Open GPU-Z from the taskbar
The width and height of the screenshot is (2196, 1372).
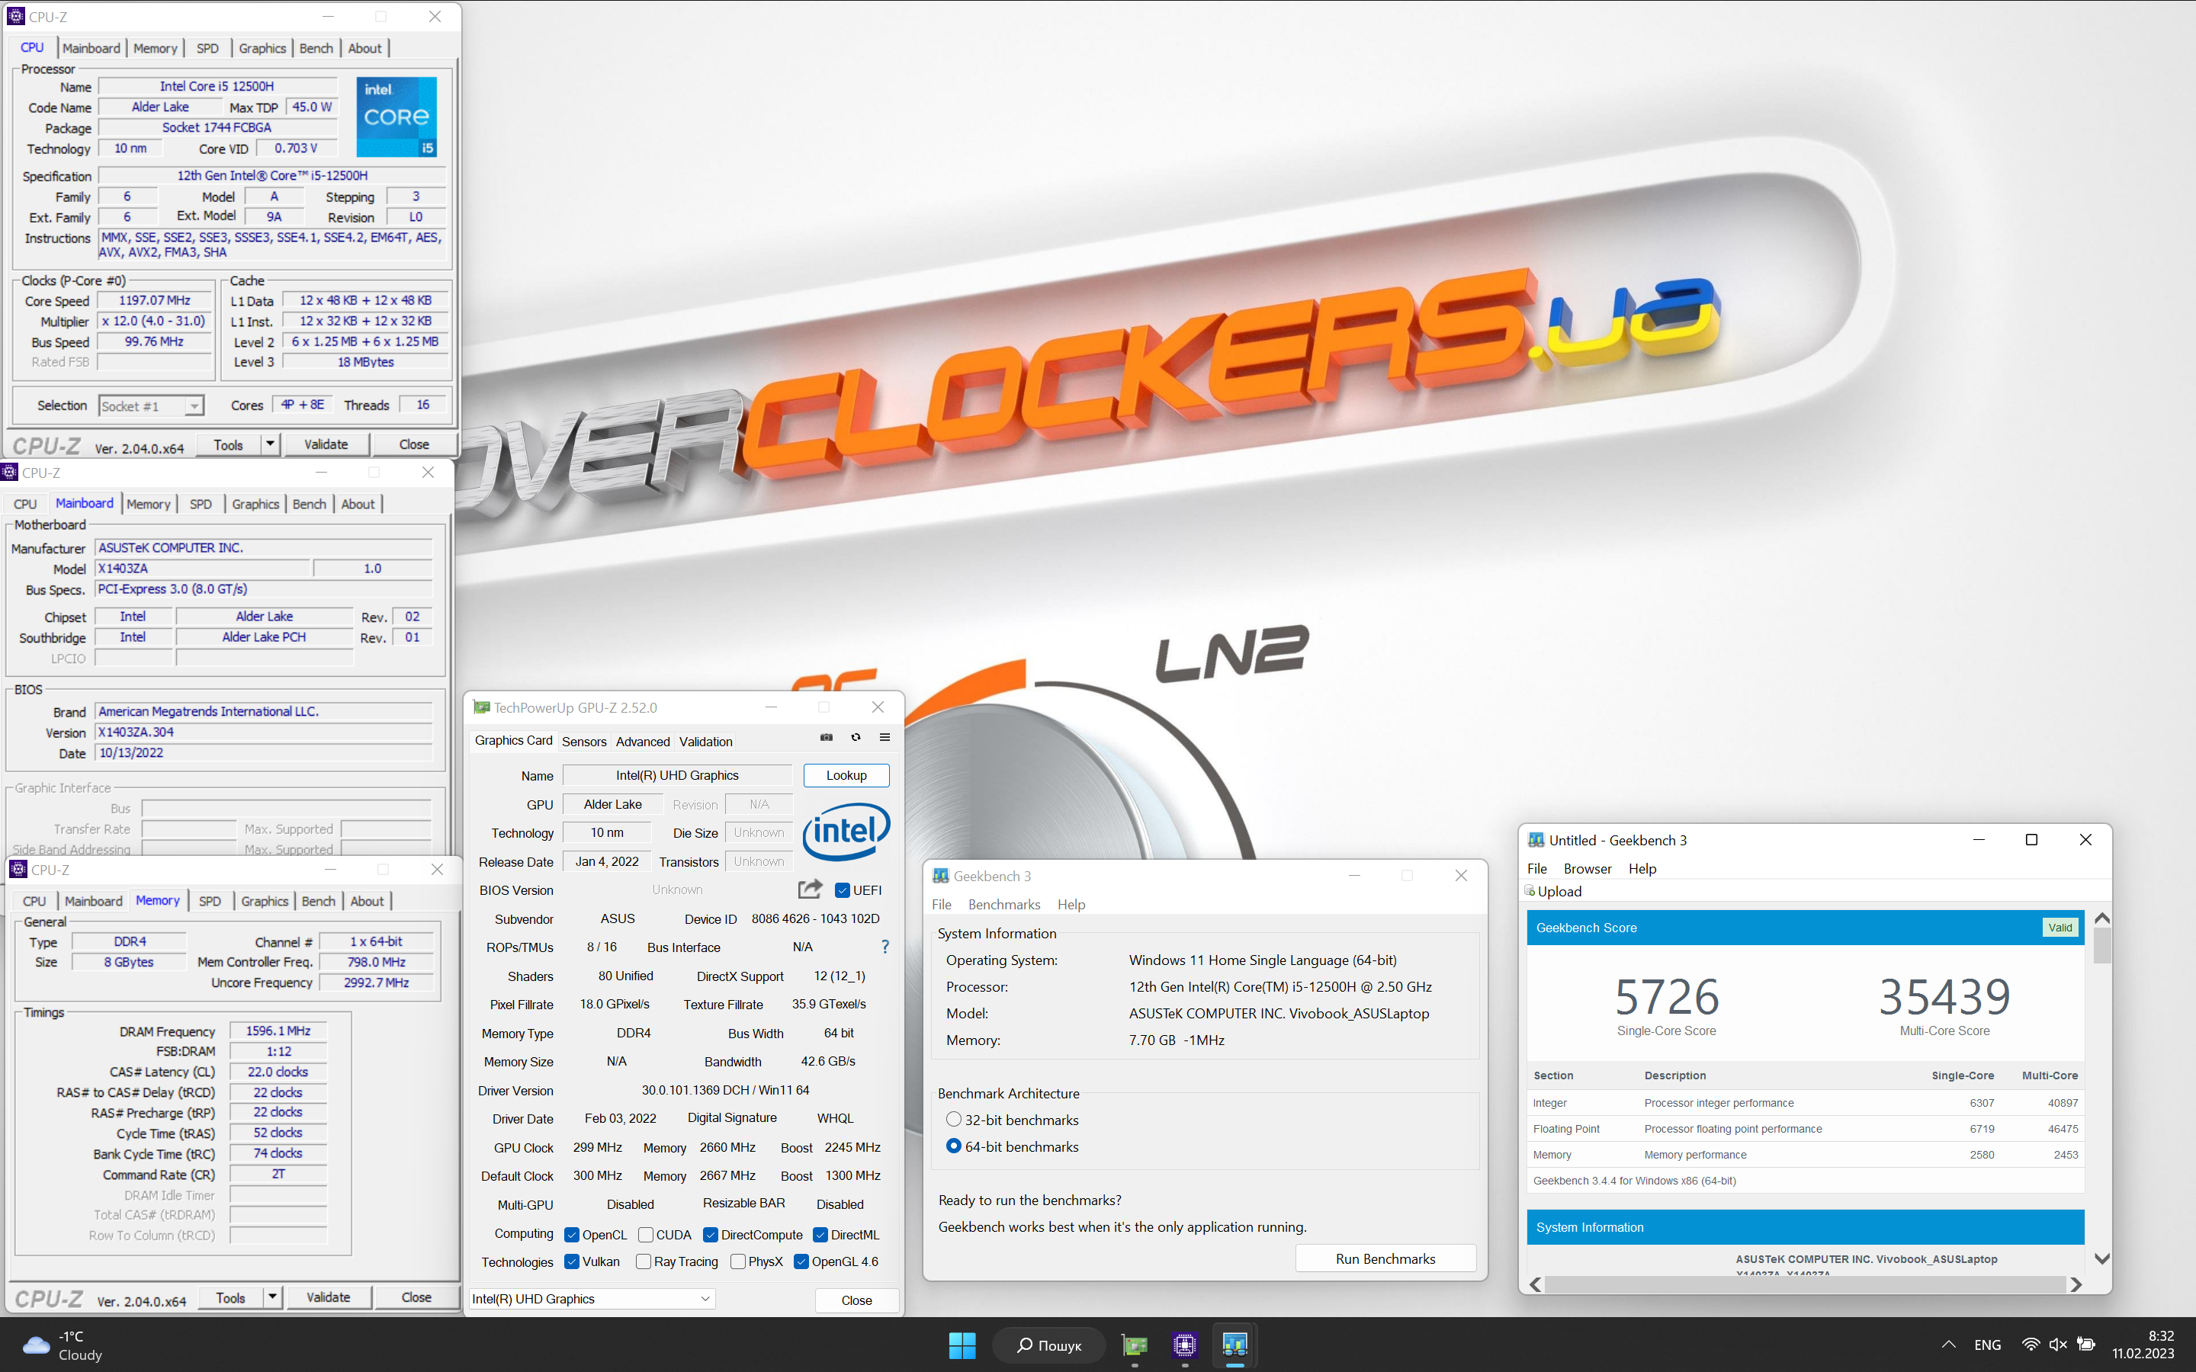[1135, 1345]
